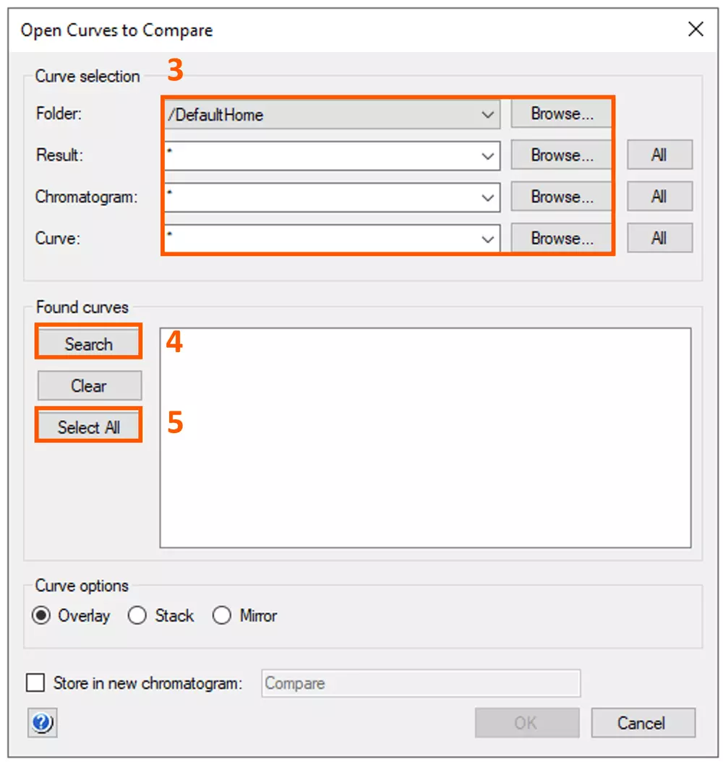This screenshot has width=723, height=762.
Task: Click Browse next to Curve field
Action: pyautogui.click(x=562, y=239)
